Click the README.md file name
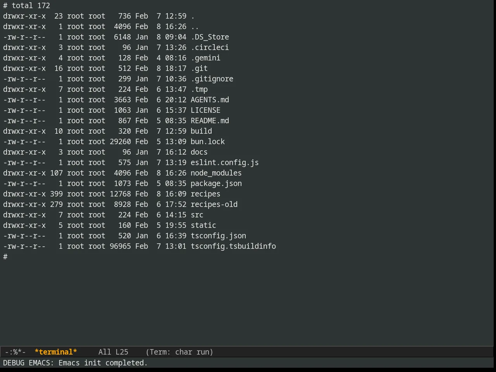Image resolution: width=496 pixels, height=372 pixels. pyautogui.click(x=210, y=121)
